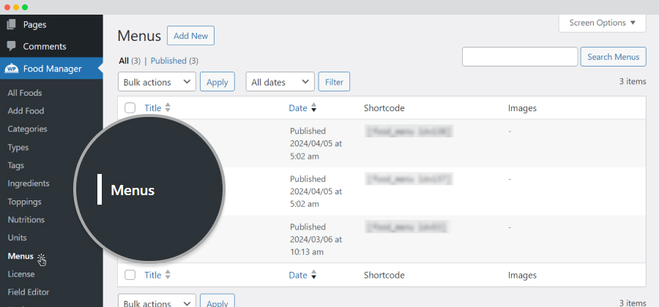Click the third row blurred shortcode
This screenshot has height=307, width=659.
(407, 227)
